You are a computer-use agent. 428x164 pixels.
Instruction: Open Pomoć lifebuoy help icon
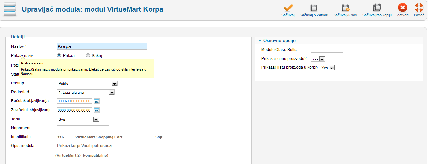pyautogui.click(x=419, y=8)
